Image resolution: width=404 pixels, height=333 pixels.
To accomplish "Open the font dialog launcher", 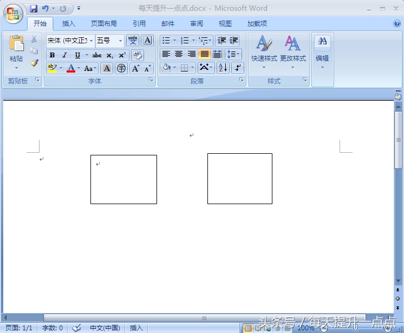I will point(151,80).
